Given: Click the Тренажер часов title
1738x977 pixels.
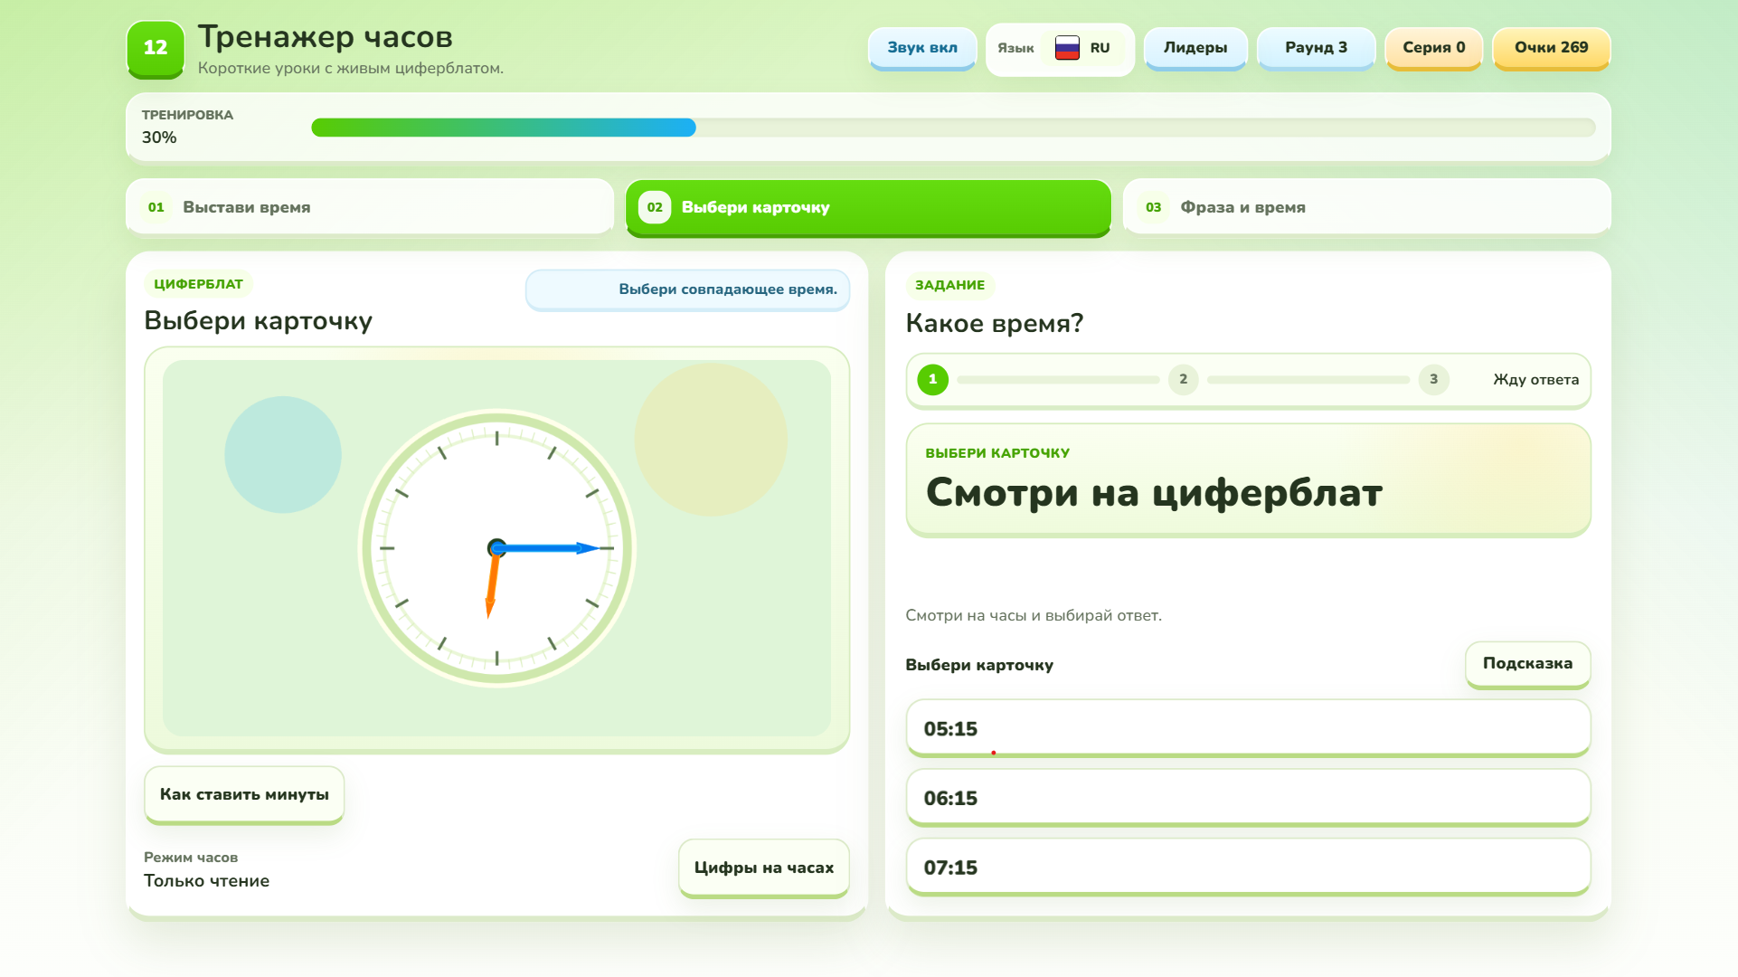Looking at the screenshot, I should point(326,37).
